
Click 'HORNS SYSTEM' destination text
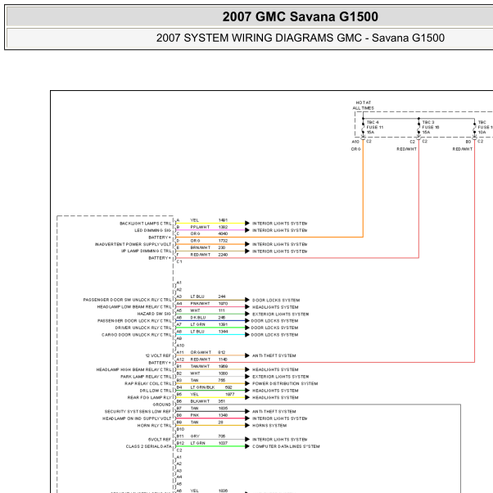[x=269, y=425]
